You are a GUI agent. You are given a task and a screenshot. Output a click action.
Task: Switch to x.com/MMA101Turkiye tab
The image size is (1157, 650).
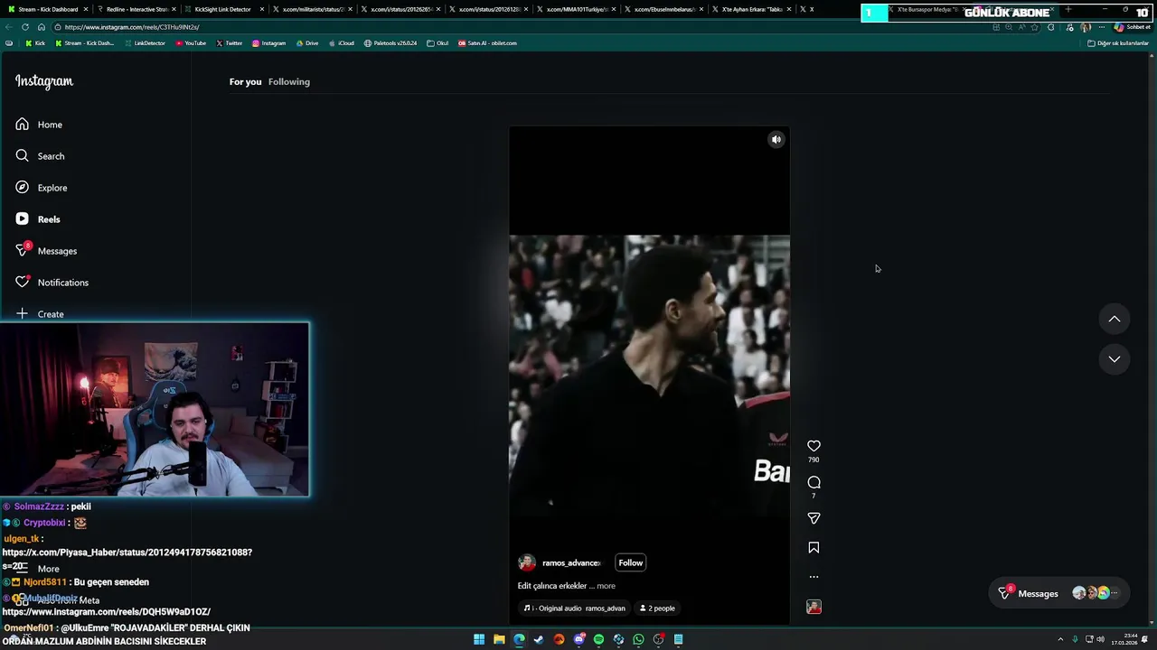[576, 9]
